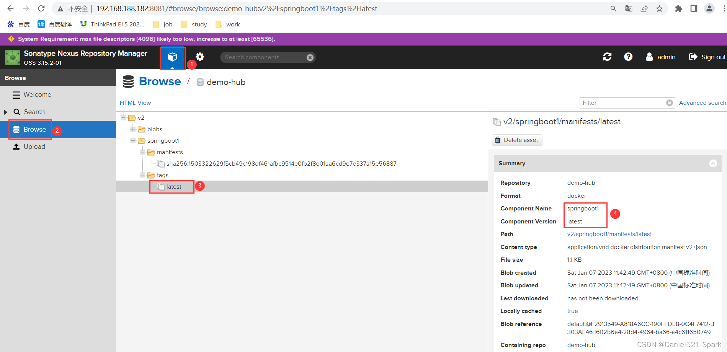Viewport: 727px width, 352px height.
Task: Click the demo-hub breadcrumb label
Action: (x=226, y=82)
